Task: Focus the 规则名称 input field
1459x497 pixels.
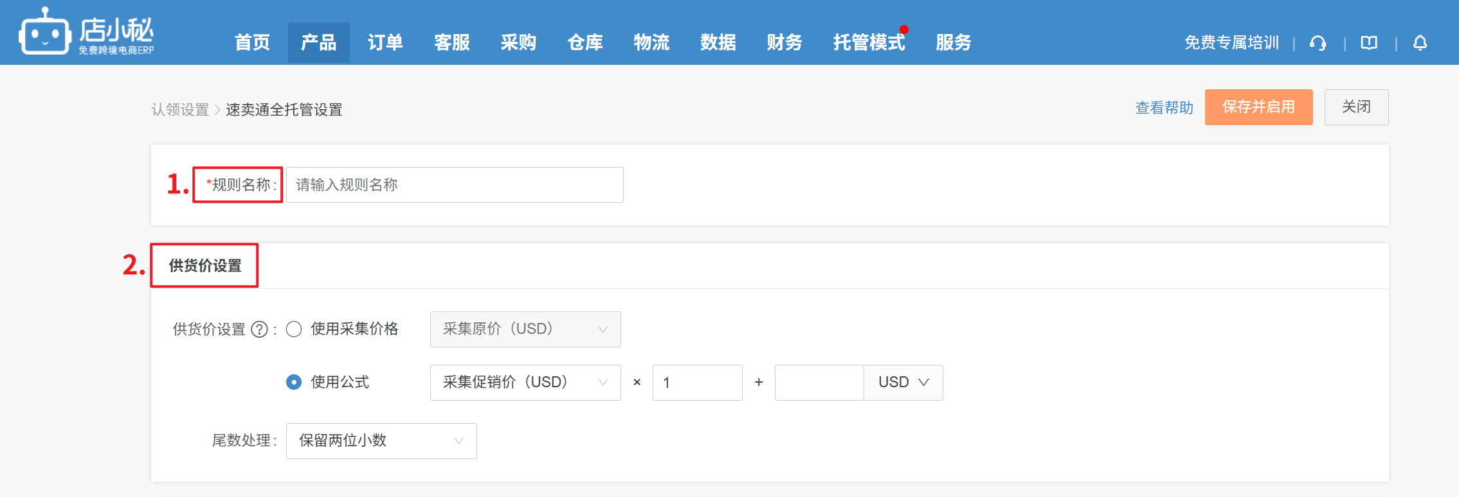Action: 454,185
